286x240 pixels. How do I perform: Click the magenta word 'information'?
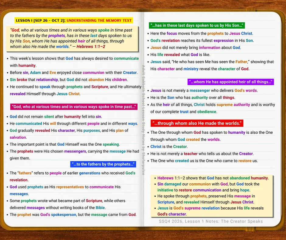tap(210, 48)
